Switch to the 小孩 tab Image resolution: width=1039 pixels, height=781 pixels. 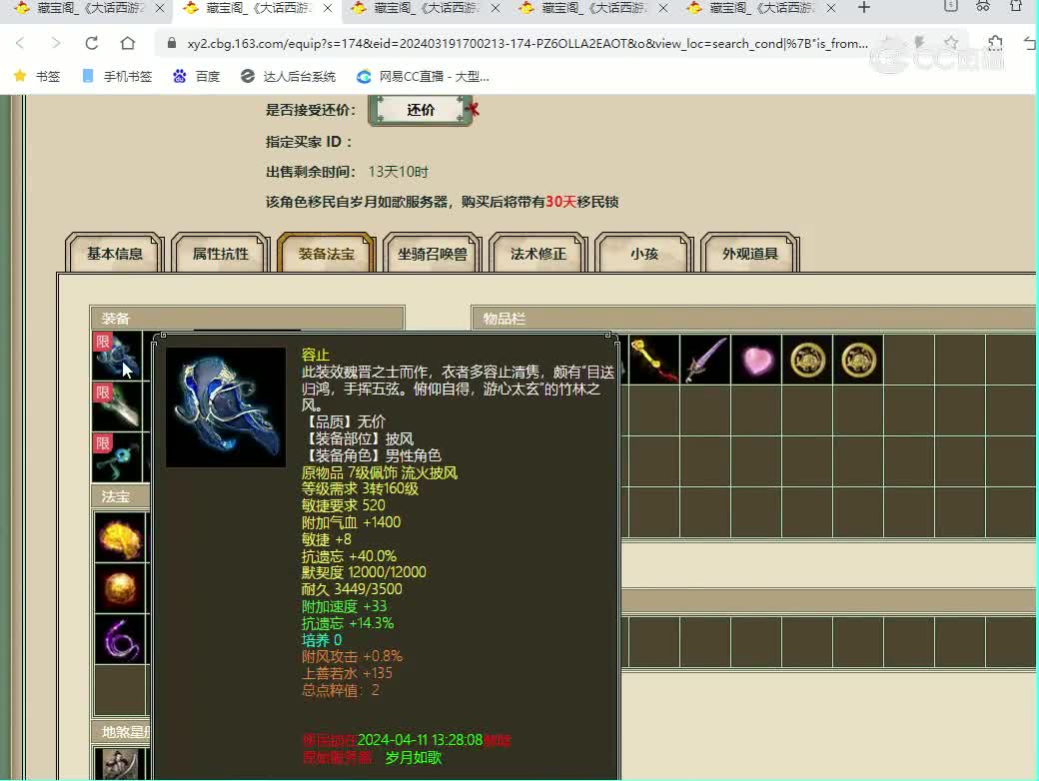pyautogui.click(x=644, y=253)
